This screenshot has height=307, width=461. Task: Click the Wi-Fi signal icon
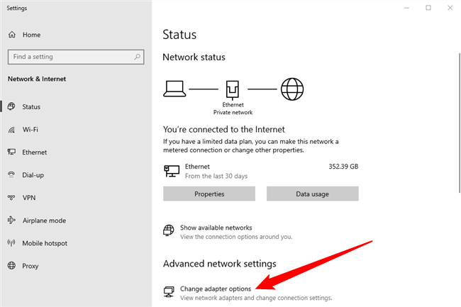[x=12, y=130]
